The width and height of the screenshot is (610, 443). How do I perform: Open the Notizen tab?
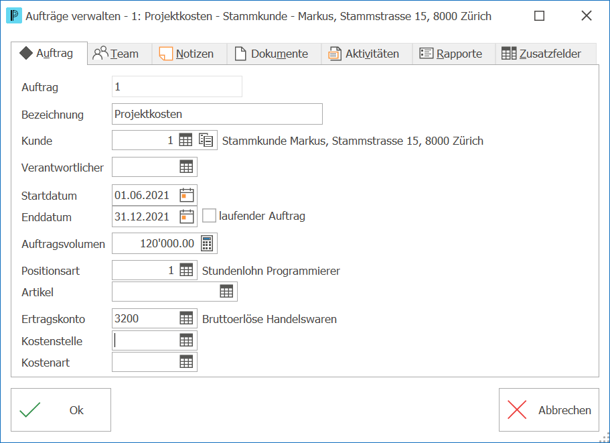(189, 54)
